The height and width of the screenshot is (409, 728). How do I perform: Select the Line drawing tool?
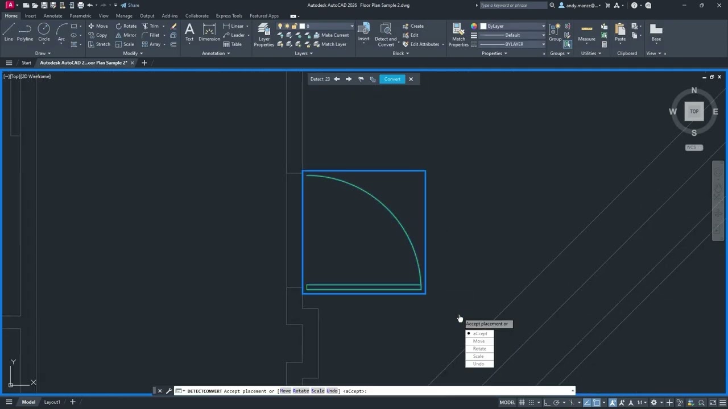pos(9,33)
